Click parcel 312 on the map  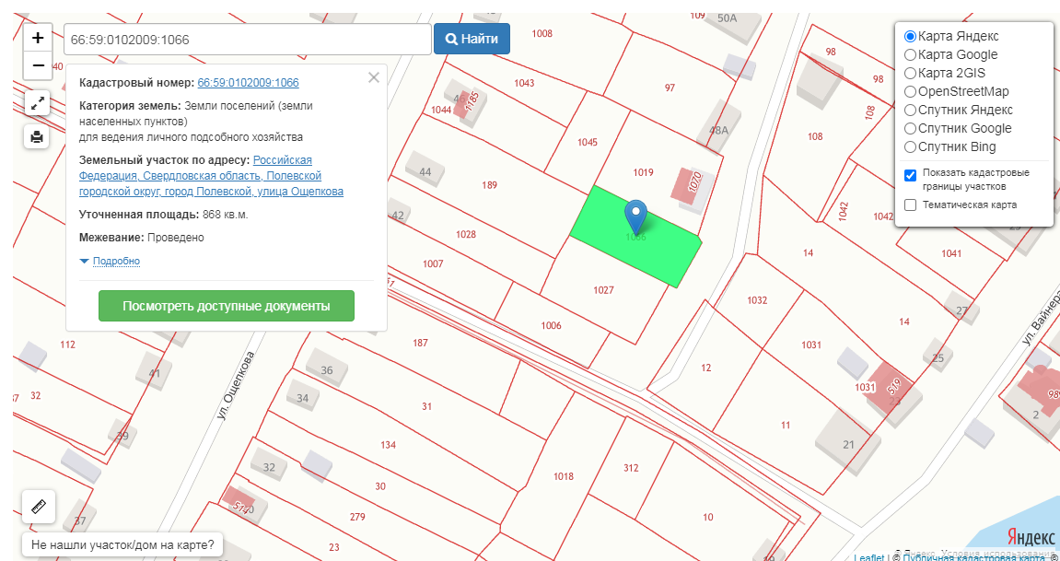pos(631,468)
